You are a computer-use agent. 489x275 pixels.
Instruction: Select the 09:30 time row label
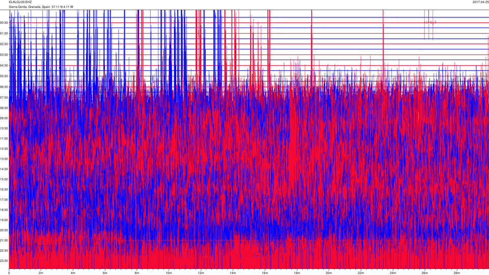point(4,118)
